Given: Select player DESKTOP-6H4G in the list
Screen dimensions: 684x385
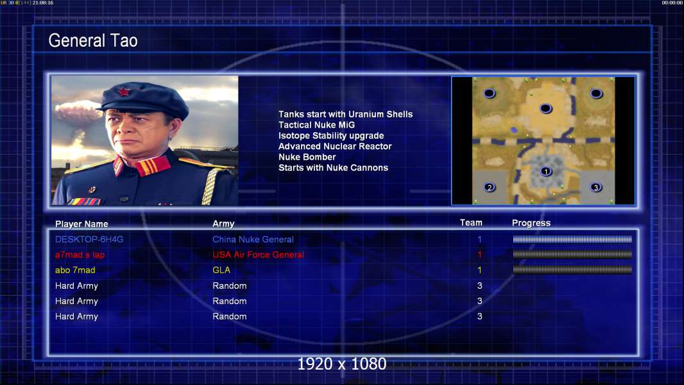Looking at the screenshot, I should (89, 239).
